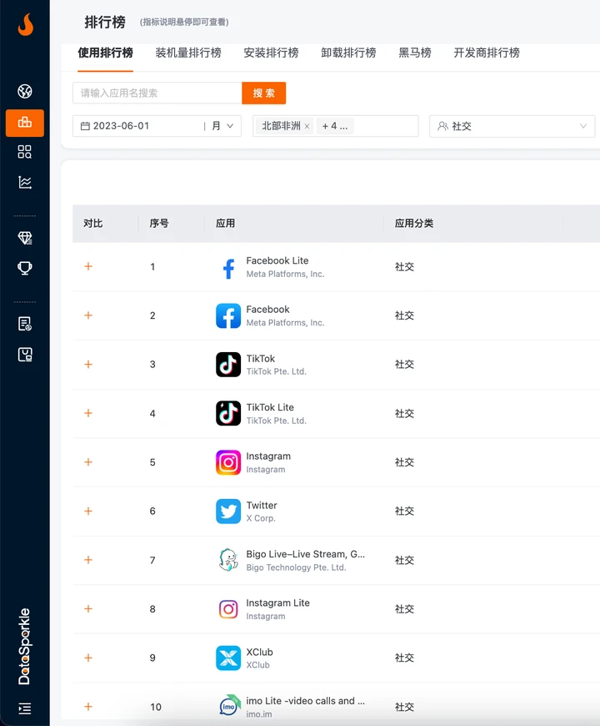
Task: Click the Facebook app icon
Action: click(x=228, y=315)
